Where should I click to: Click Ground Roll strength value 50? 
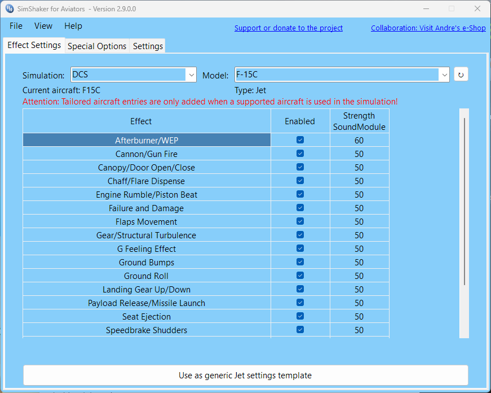[359, 276]
